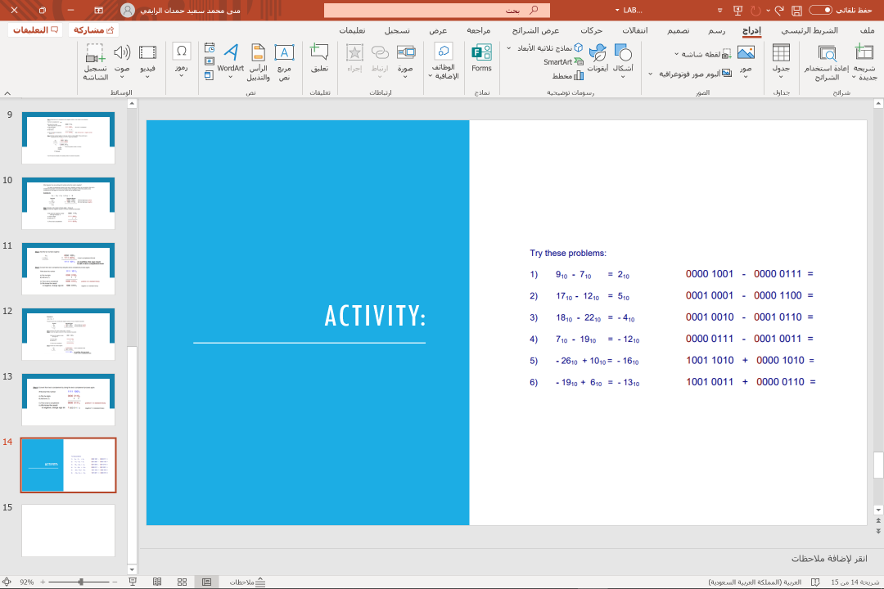Insert a new slide using the شريحة جديدة icon
The height and width of the screenshot is (589, 884).
pos(864,54)
